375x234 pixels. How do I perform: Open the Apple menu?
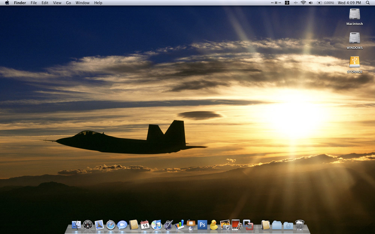[x=7, y=3]
